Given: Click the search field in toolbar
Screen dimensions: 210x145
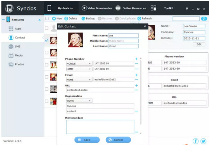Looking at the screenshot, I should 186,19.
